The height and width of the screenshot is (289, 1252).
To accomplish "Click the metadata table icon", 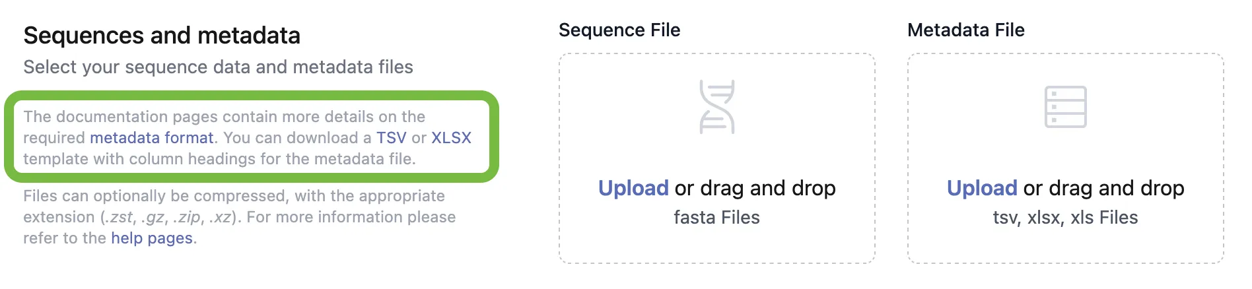I will pos(1065,107).
